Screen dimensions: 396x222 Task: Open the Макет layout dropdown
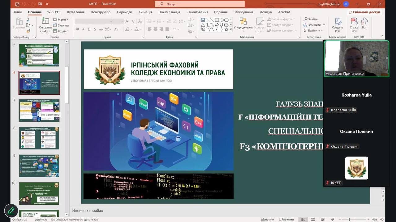(61, 19)
